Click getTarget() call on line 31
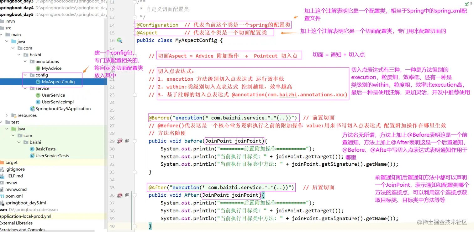This screenshot has width=474, height=232. 321,157
